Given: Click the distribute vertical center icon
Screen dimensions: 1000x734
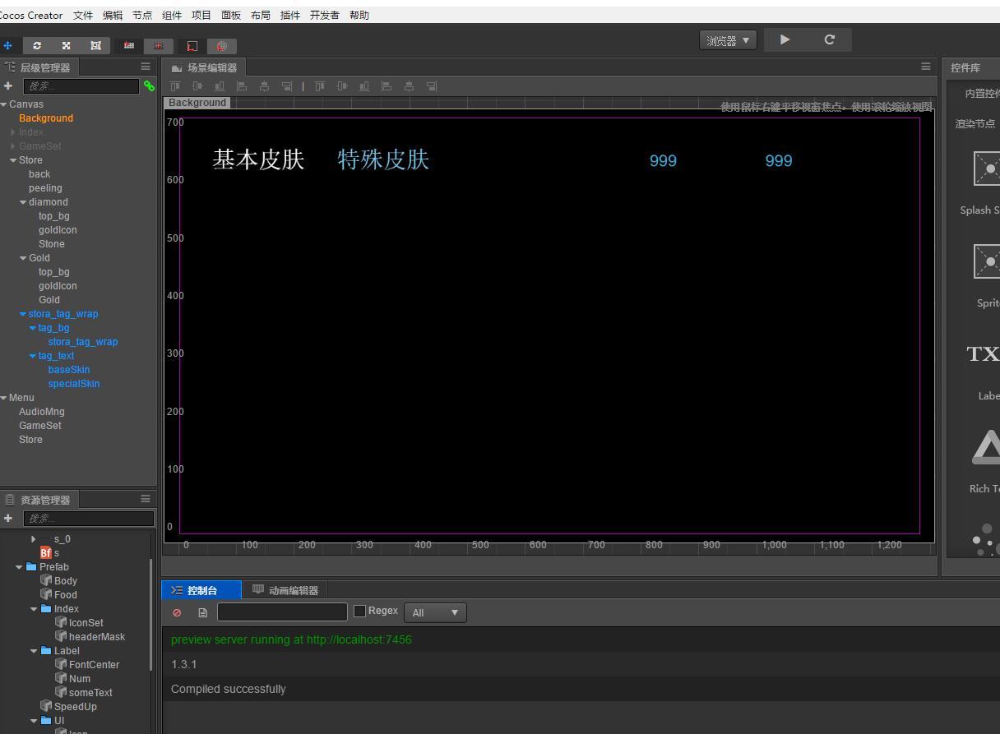Looking at the screenshot, I should pyautogui.click(x=342, y=85).
